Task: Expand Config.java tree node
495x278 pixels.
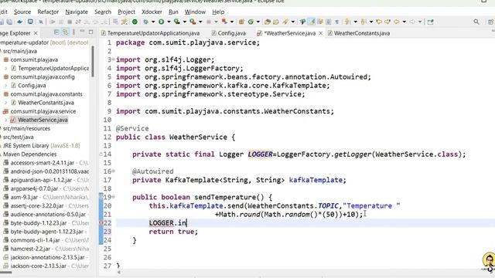Action: pyautogui.click(x=5, y=86)
